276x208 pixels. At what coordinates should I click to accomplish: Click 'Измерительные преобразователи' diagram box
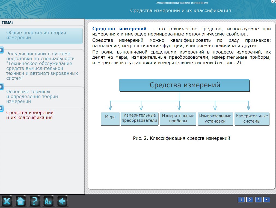point(140,119)
